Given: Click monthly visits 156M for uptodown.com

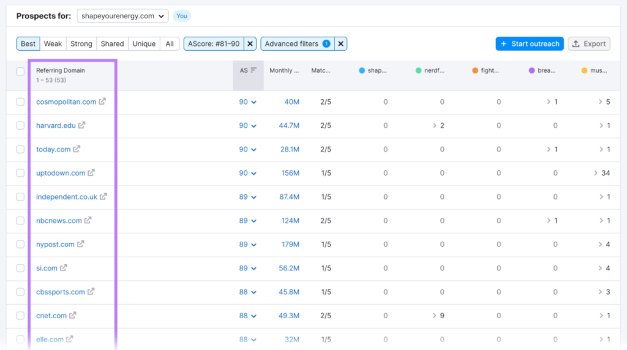Looking at the screenshot, I should (290, 173).
